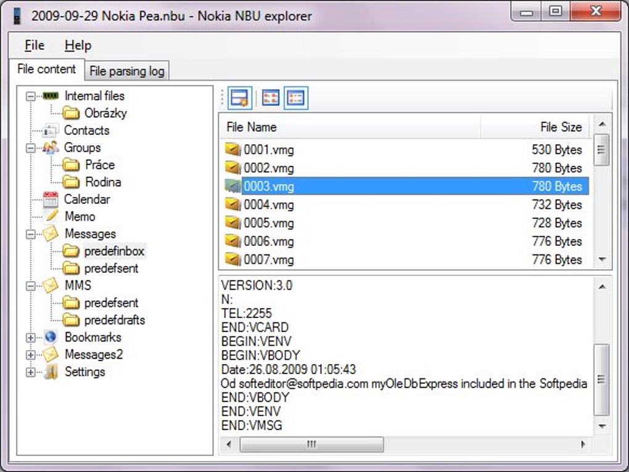Screen dimensions: 629x472
Task: Select the Contacts tree item label
Action: click(x=87, y=130)
